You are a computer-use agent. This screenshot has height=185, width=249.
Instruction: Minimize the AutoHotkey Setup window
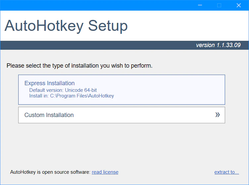pyautogui.click(x=200, y=5)
